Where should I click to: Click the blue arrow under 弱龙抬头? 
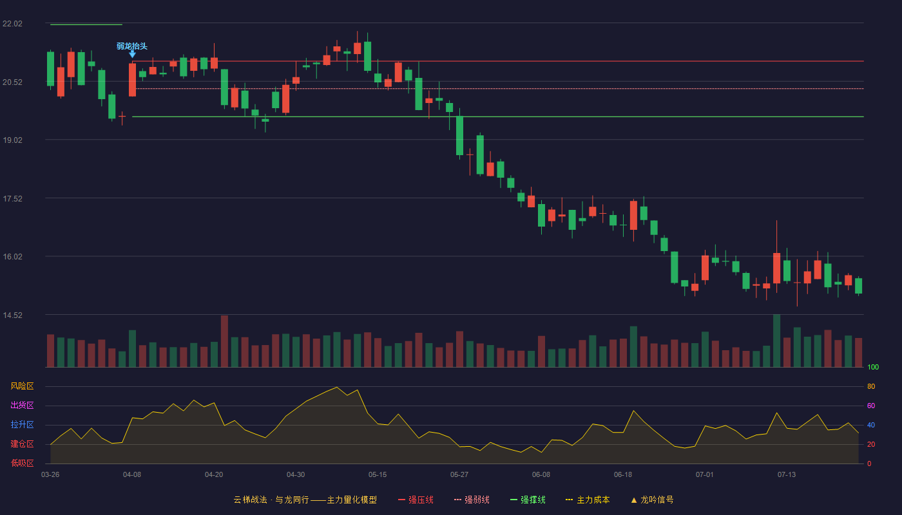point(132,55)
